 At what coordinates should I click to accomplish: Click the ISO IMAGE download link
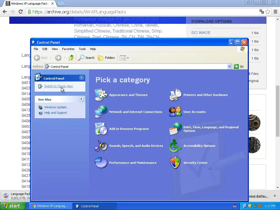pyautogui.click(x=201, y=33)
